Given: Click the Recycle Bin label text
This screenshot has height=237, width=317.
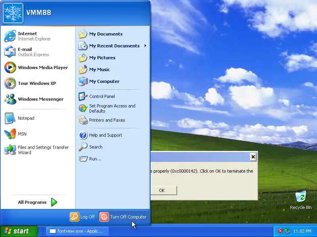Looking at the screenshot, I should (x=301, y=207).
